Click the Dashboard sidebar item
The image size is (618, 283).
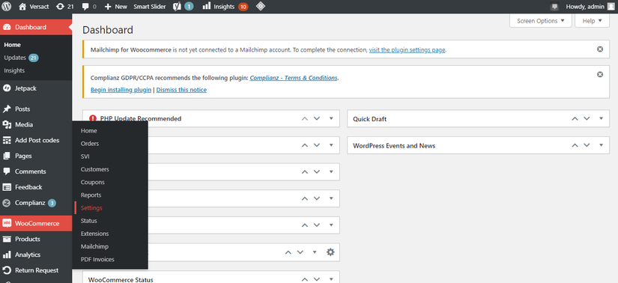(36, 27)
